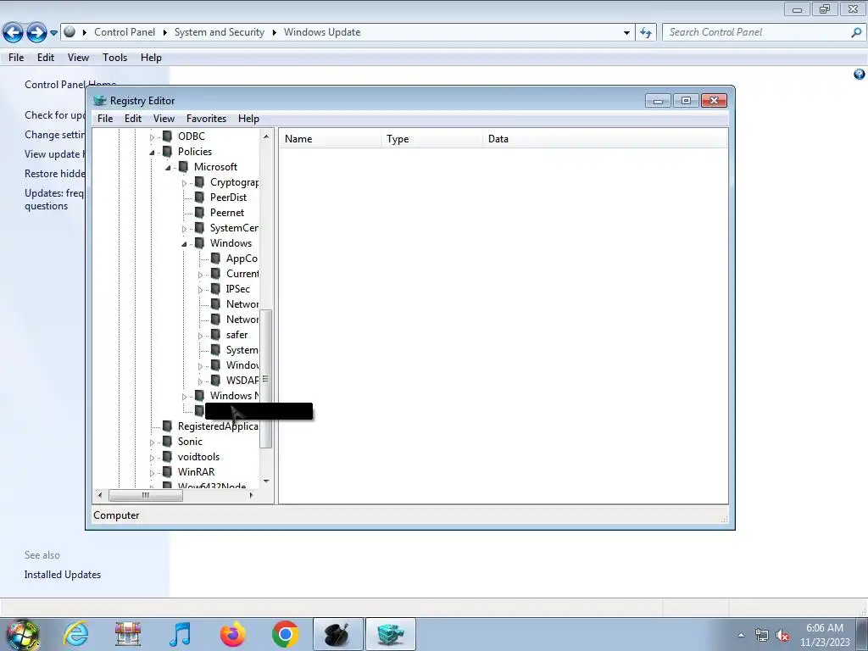Viewport: 868px width, 651px height.
Task: Expand the Cryptography registry key
Action: 184,183
